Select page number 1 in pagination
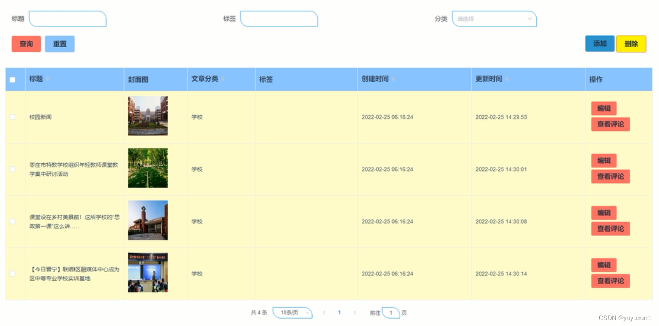The height and width of the screenshot is (326, 659). pyautogui.click(x=339, y=312)
